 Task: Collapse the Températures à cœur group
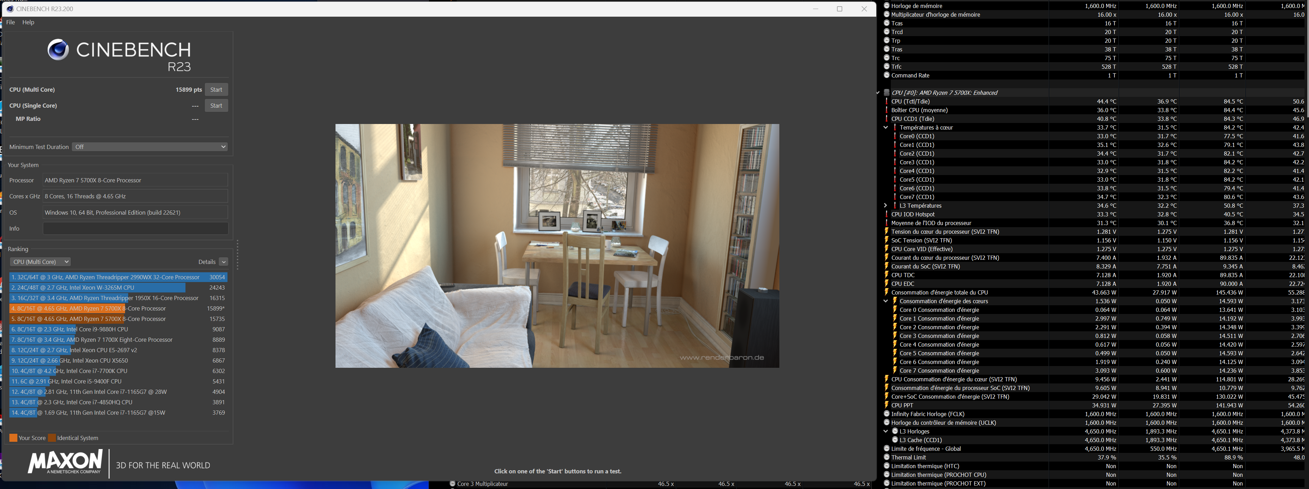point(886,127)
